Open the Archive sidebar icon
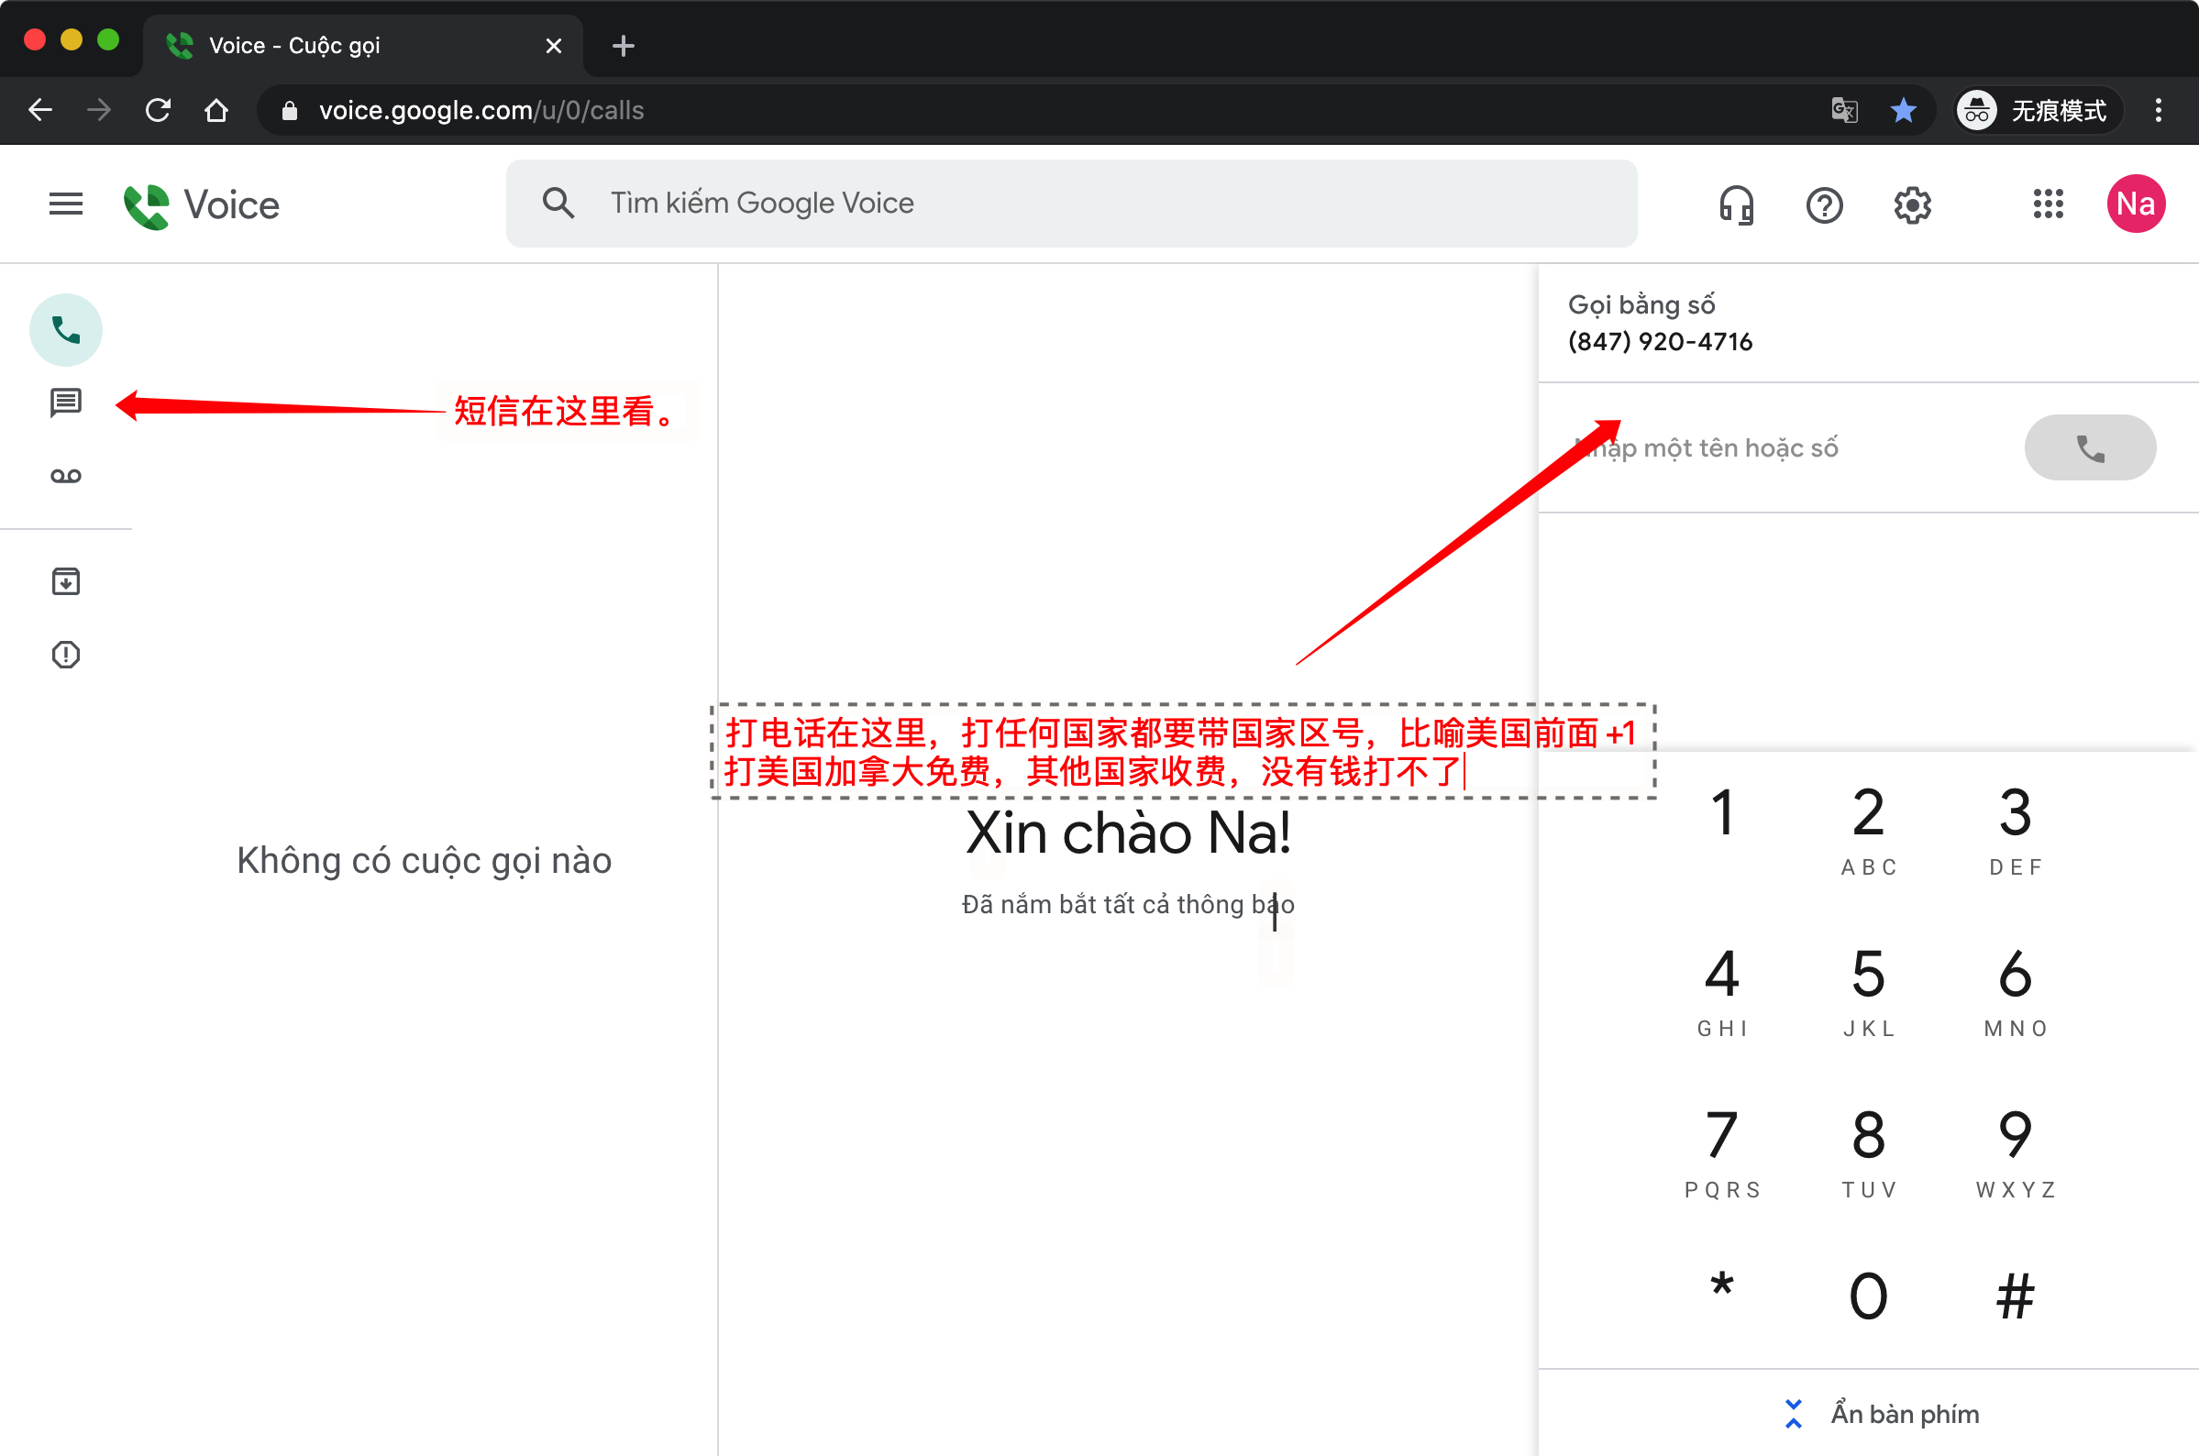Viewport: 2199px width, 1456px height. point(66,582)
